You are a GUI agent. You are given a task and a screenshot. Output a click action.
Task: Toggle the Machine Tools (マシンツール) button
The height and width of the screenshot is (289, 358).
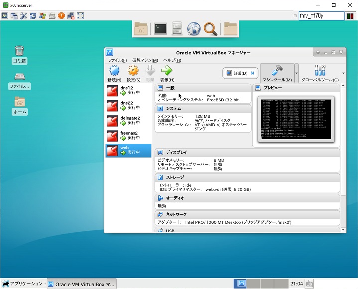pos(277,73)
